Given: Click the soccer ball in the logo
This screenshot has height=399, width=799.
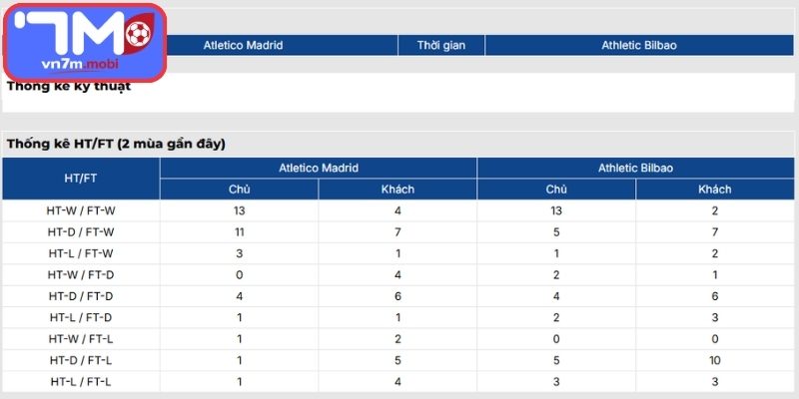Looking at the screenshot, I should point(140,31).
